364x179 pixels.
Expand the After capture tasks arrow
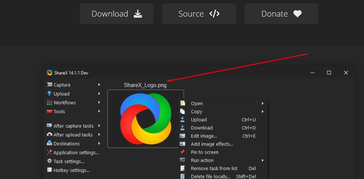pos(99,126)
